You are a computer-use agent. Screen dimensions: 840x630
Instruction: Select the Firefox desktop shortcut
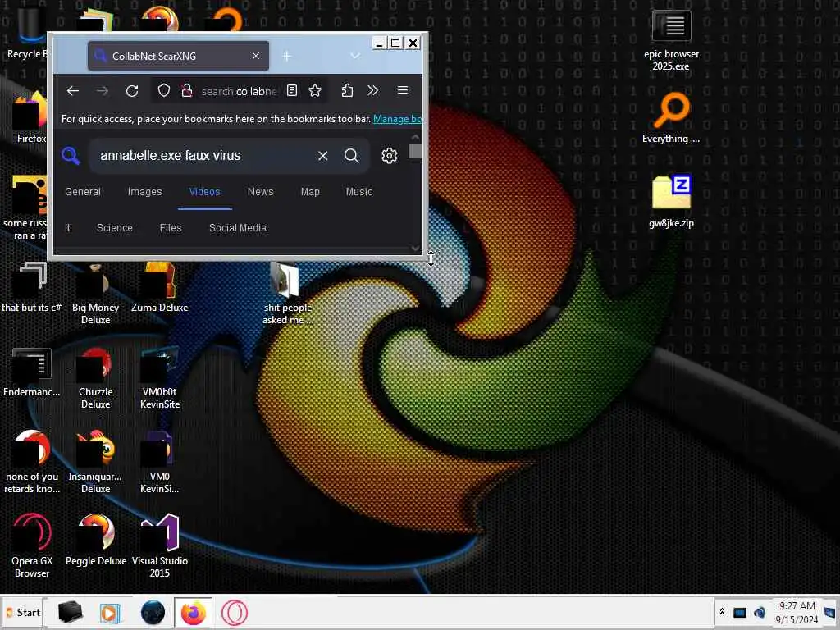tap(30, 118)
